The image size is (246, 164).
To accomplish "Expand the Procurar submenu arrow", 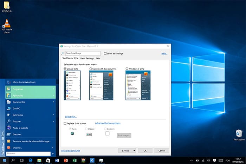I will tap(54, 121).
